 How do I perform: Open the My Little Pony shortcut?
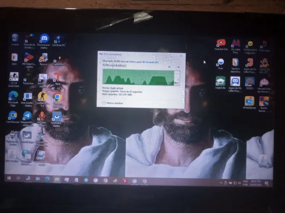[236, 46]
